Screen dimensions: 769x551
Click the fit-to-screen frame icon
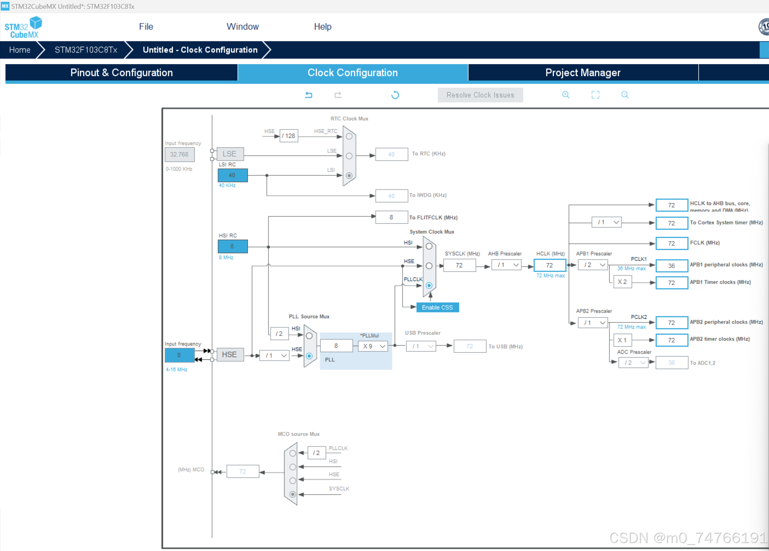(595, 95)
